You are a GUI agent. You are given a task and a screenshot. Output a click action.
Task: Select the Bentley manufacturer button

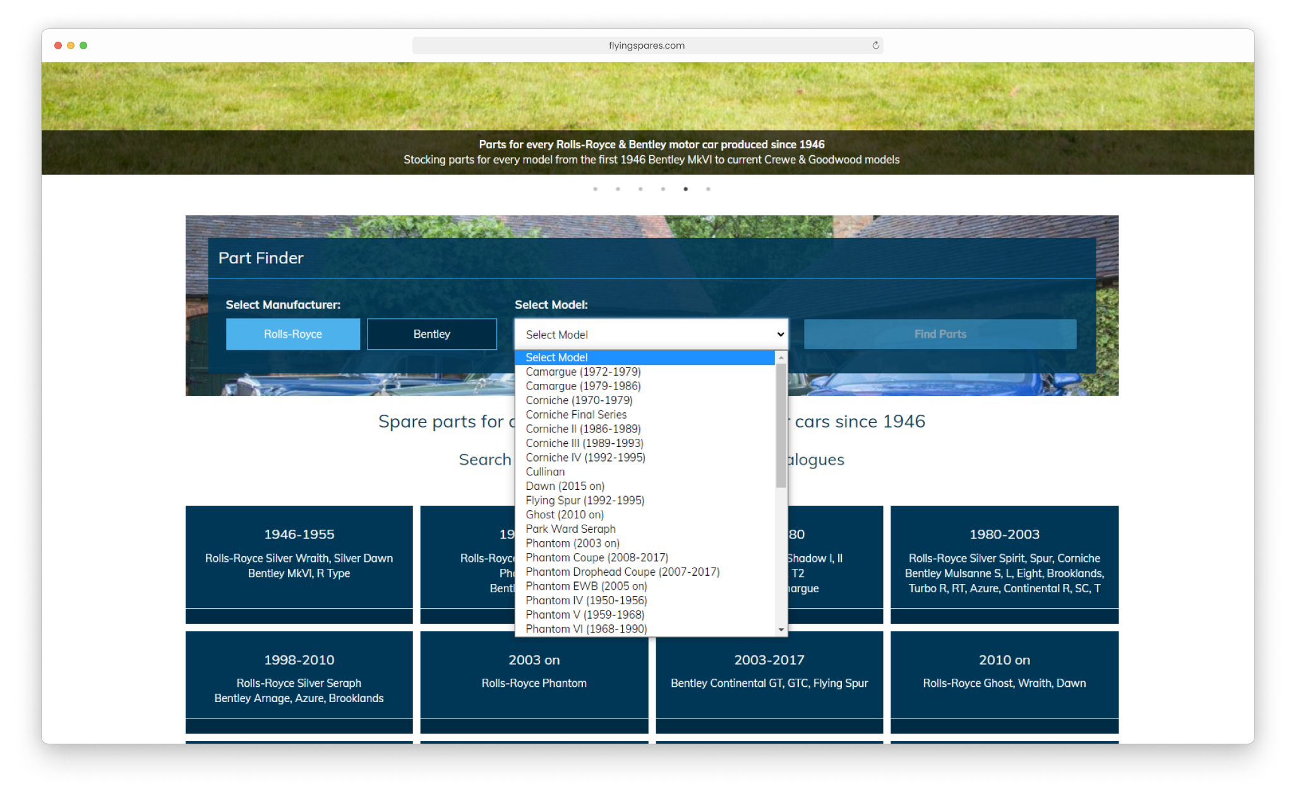click(432, 334)
